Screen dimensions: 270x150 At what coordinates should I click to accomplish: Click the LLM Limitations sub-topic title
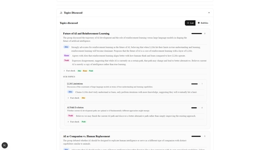[75, 84]
